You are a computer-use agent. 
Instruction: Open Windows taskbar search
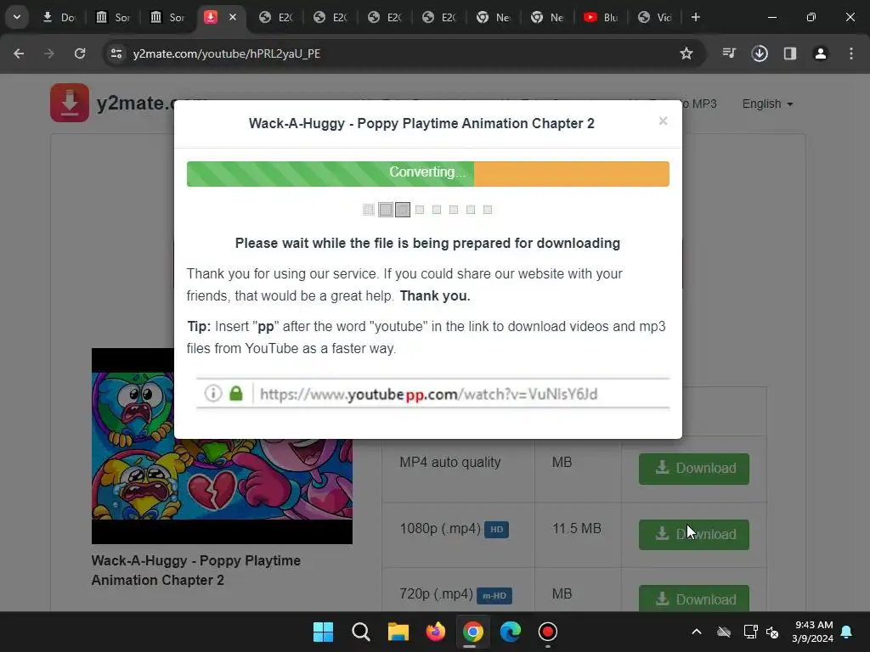click(x=360, y=632)
